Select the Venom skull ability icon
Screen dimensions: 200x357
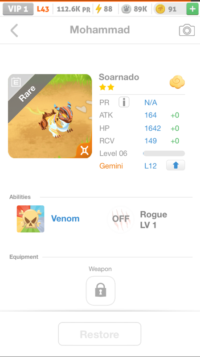point(30,219)
